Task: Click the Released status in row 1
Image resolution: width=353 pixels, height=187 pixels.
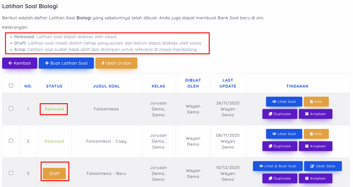Action: click(x=54, y=109)
